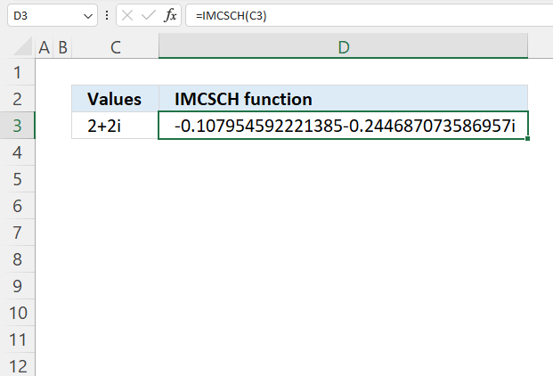Select column D header

[343, 46]
